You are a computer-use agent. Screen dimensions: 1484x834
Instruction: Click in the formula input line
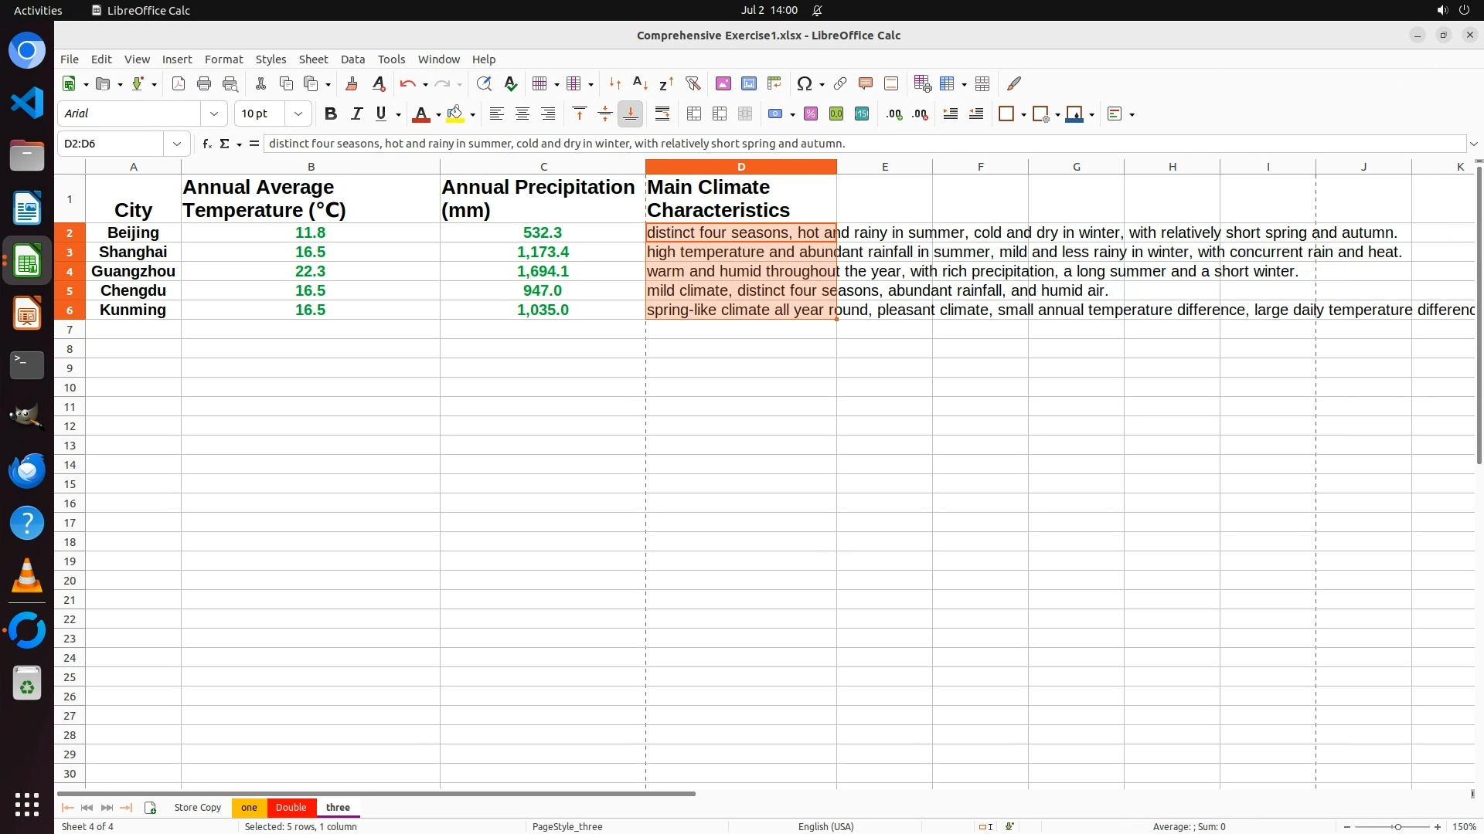tap(850, 144)
